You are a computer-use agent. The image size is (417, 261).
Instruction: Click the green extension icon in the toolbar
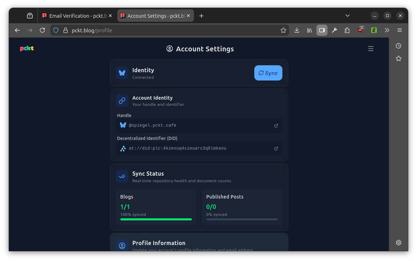[374, 30]
